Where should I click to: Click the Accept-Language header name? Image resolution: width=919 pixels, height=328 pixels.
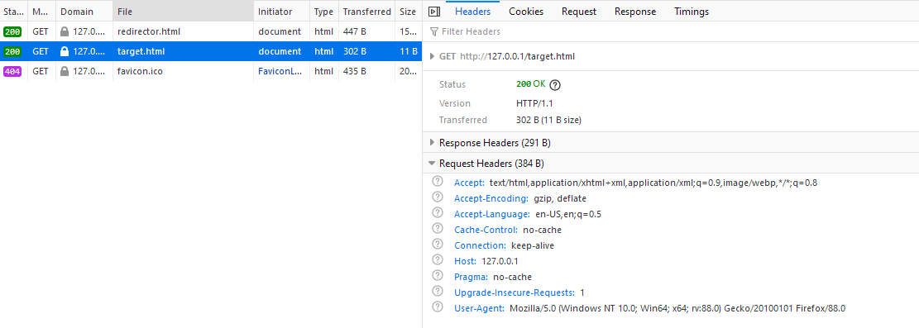click(492, 214)
